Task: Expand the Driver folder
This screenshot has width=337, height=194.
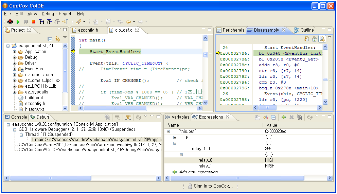Action: [14, 64]
